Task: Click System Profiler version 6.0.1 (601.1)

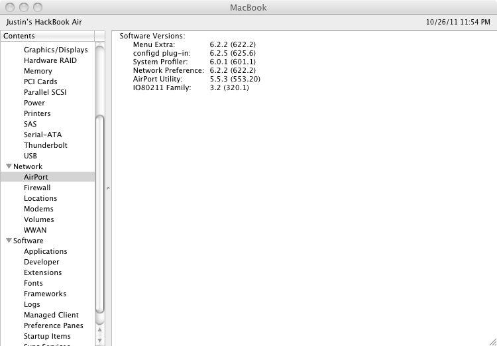Action: (x=233, y=62)
